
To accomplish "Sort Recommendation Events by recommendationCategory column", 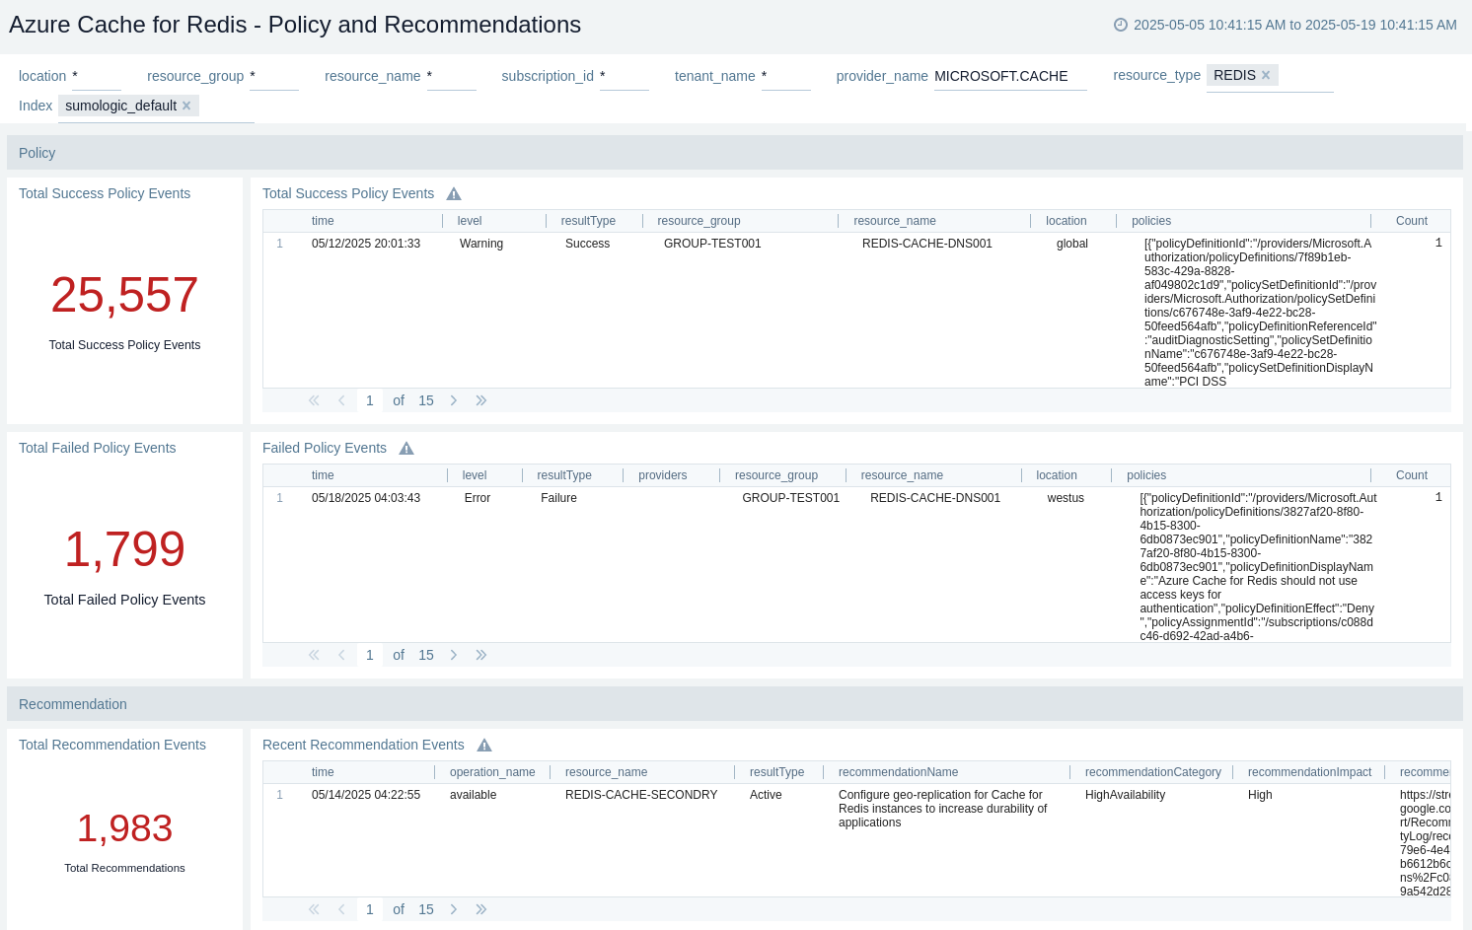I will pos(1153,772).
